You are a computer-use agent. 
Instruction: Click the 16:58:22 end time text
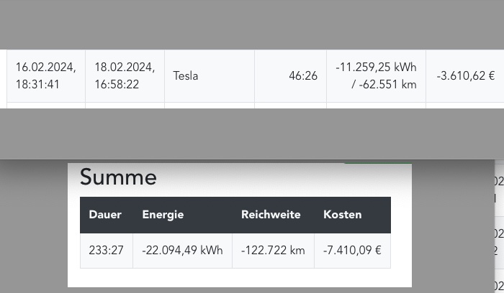[117, 85]
